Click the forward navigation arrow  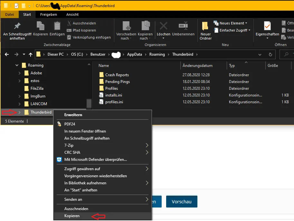pos(16,54)
